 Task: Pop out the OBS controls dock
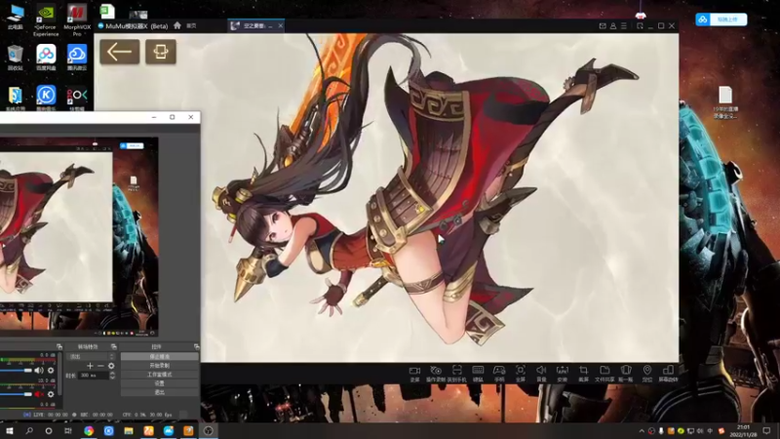click(x=197, y=346)
